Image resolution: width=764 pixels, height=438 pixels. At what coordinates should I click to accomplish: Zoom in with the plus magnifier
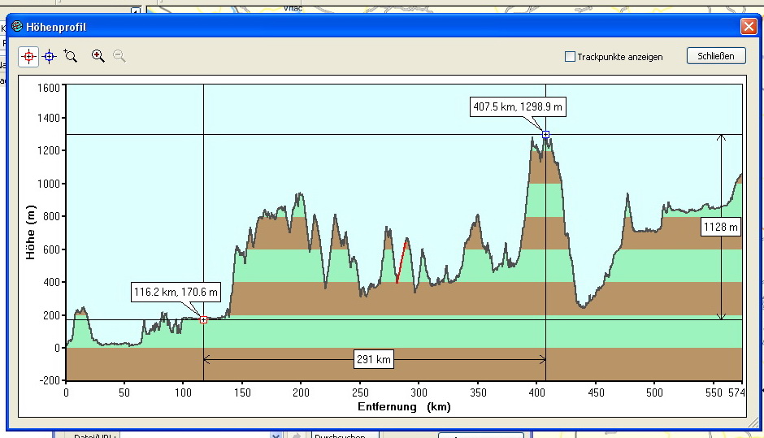[98, 56]
